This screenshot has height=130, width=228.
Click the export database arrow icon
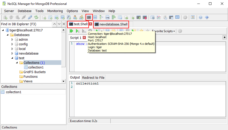click(x=126, y=17)
